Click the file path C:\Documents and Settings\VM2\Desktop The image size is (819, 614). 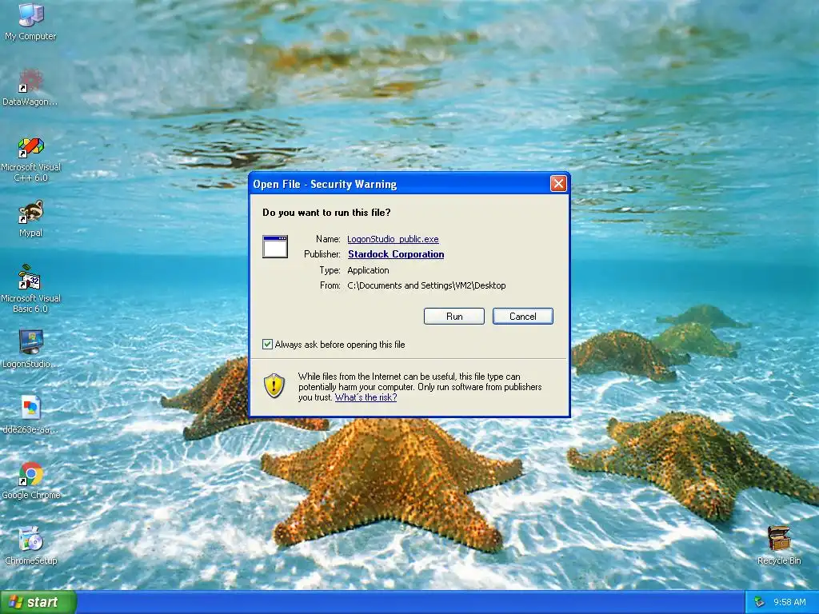426,285
